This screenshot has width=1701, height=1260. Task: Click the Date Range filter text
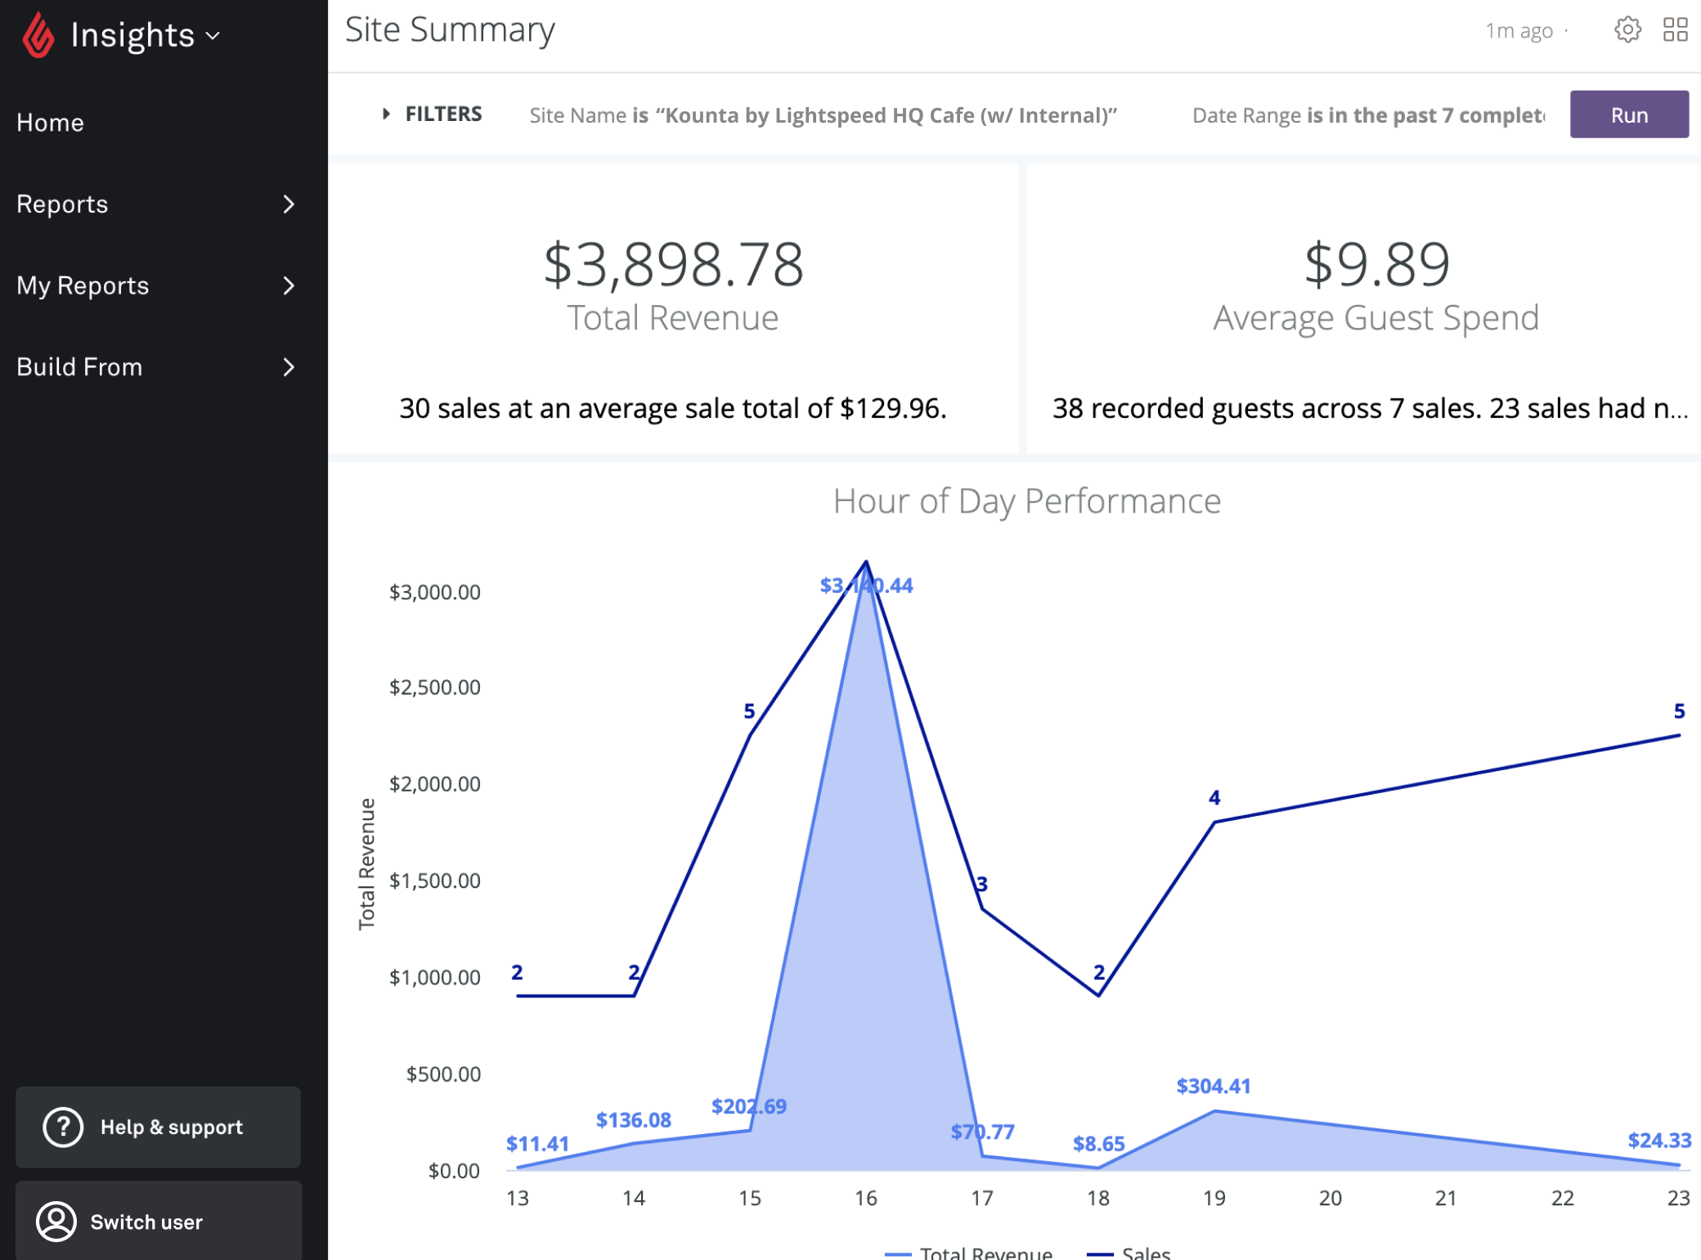[x=1367, y=115]
